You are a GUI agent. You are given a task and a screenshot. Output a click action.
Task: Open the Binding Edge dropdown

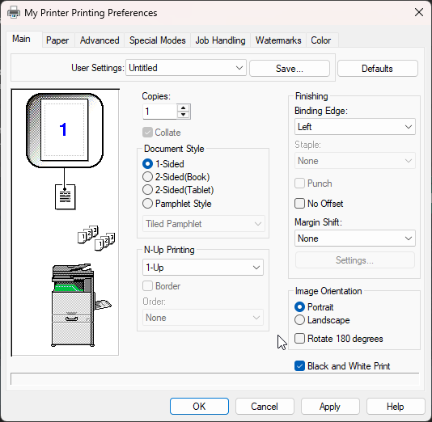(355, 127)
